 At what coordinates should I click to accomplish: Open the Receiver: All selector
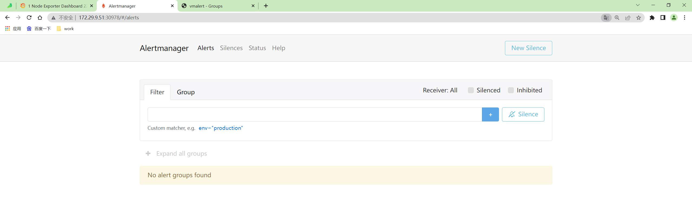[x=440, y=90]
